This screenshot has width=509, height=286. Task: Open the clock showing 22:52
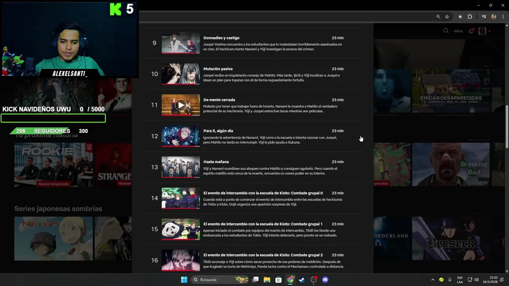click(x=490, y=280)
